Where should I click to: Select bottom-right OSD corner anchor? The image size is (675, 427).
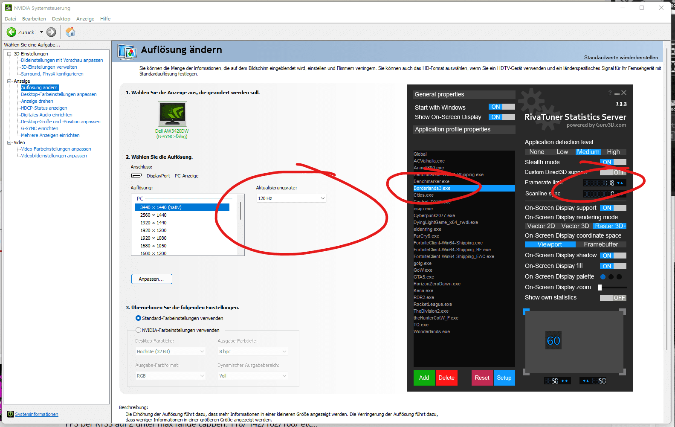pyautogui.click(x=623, y=372)
